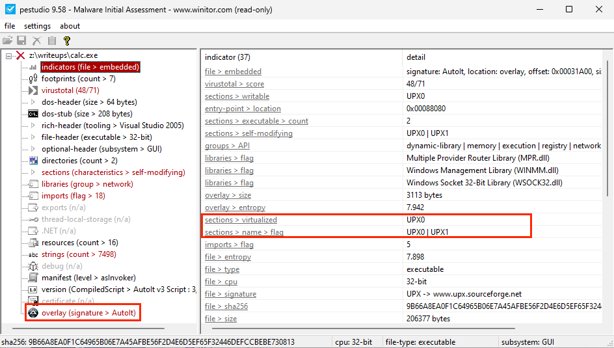Click the manifest document icon
Screen dimensions: 614x348
point(33,278)
